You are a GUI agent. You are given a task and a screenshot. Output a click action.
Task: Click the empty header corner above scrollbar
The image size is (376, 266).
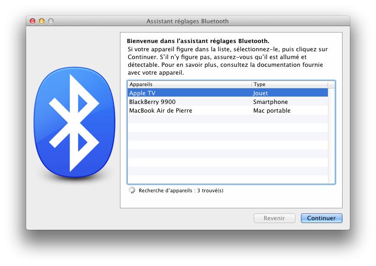click(x=331, y=84)
